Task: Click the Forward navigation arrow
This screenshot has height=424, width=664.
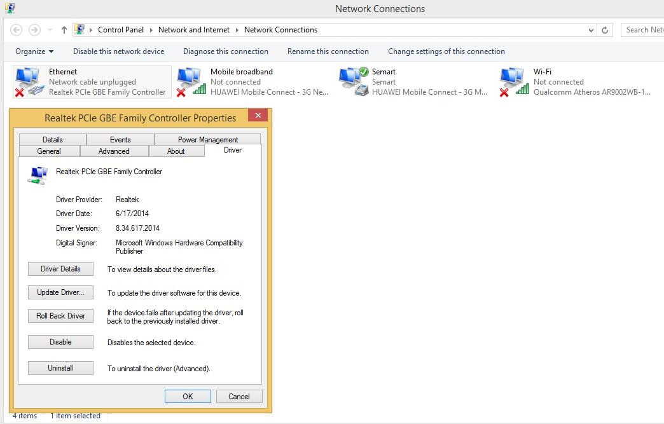Action: [x=34, y=30]
